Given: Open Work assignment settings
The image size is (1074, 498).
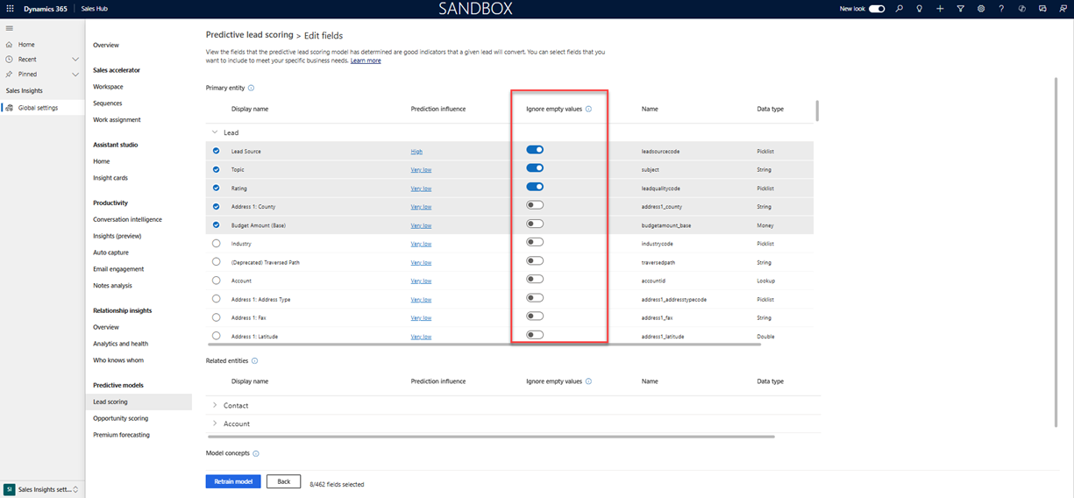Looking at the screenshot, I should coord(117,119).
